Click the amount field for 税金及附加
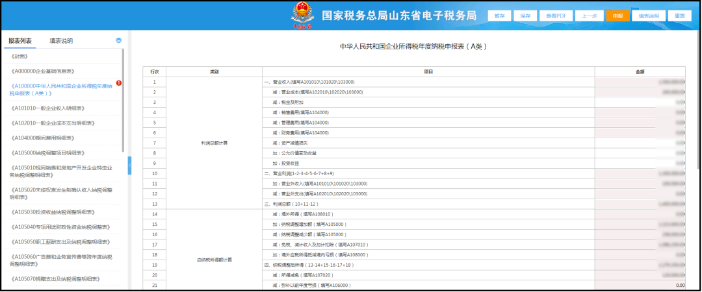The width and height of the screenshot is (702, 292). [x=640, y=103]
